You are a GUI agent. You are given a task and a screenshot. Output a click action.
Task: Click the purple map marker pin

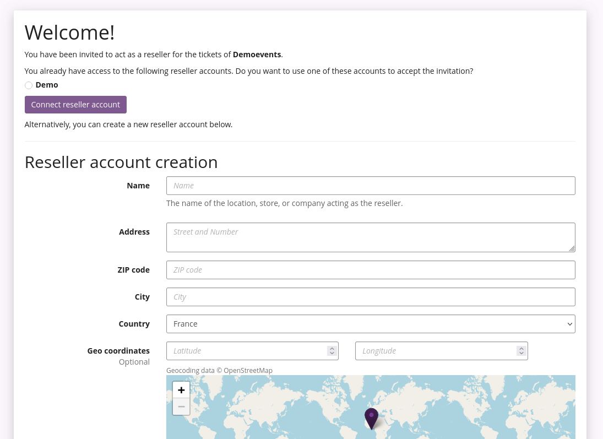tap(372, 418)
